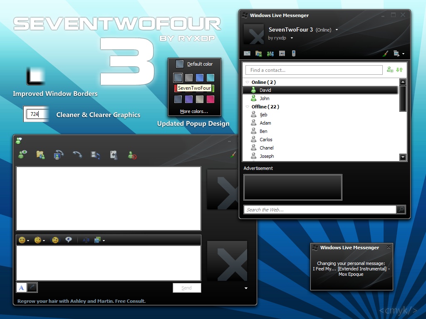426x319 pixels.
Task: Open the online status dropdown arrow
Action: 337,30
